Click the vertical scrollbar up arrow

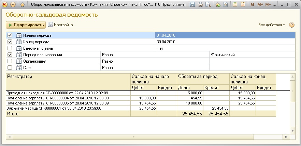(x=292, y=77)
